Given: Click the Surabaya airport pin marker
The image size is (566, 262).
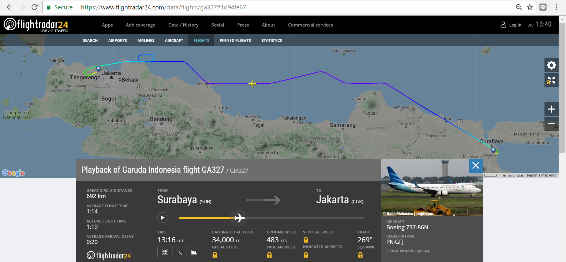Looking at the screenshot, I should point(493,150).
